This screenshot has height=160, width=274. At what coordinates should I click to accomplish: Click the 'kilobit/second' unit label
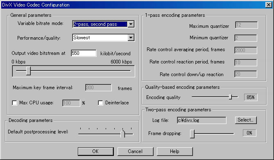(x=115, y=54)
